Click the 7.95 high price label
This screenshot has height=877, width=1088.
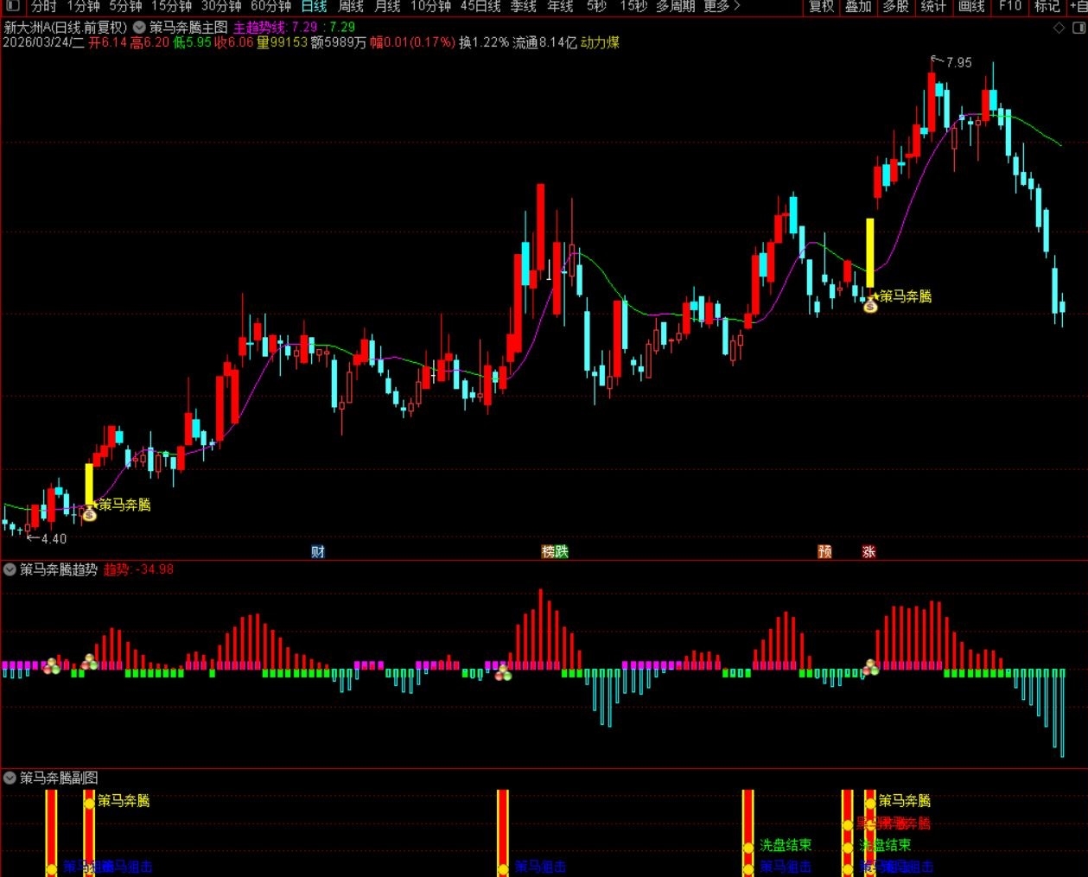pos(958,62)
